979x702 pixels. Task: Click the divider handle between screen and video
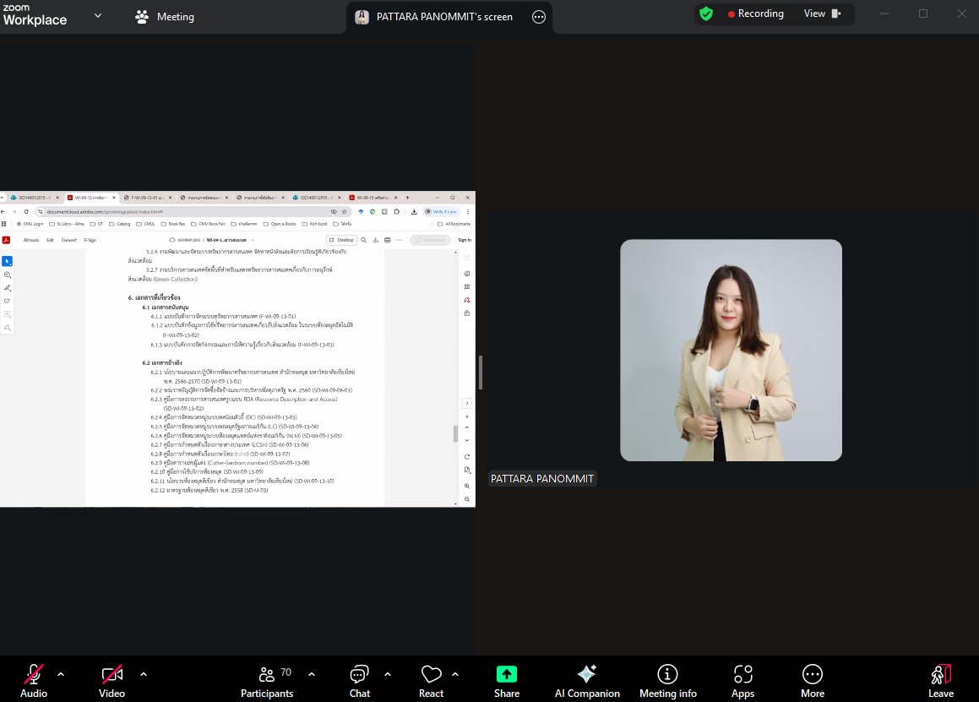(481, 373)
